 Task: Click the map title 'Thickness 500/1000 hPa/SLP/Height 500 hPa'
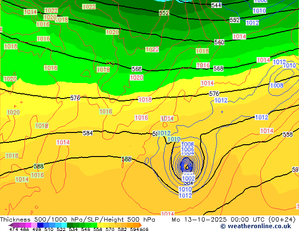tap(77, 219)
